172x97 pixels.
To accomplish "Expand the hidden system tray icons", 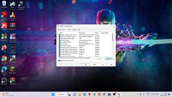I will (138, 94).
